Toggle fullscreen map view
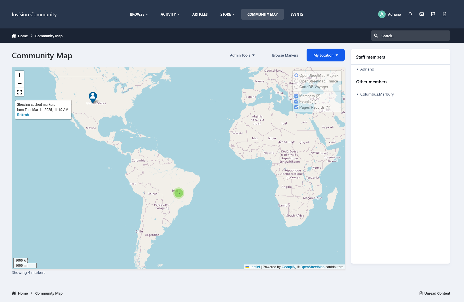 [19, 92]
